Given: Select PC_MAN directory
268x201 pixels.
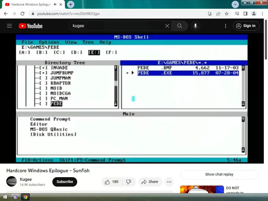Looking at the screenshot, I should click(59, 98).
